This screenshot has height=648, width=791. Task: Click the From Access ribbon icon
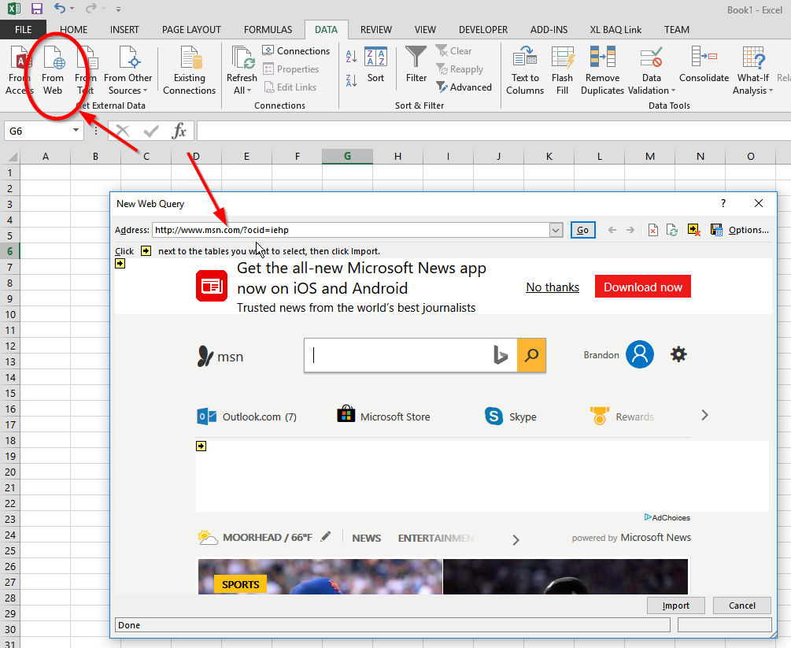19,70
